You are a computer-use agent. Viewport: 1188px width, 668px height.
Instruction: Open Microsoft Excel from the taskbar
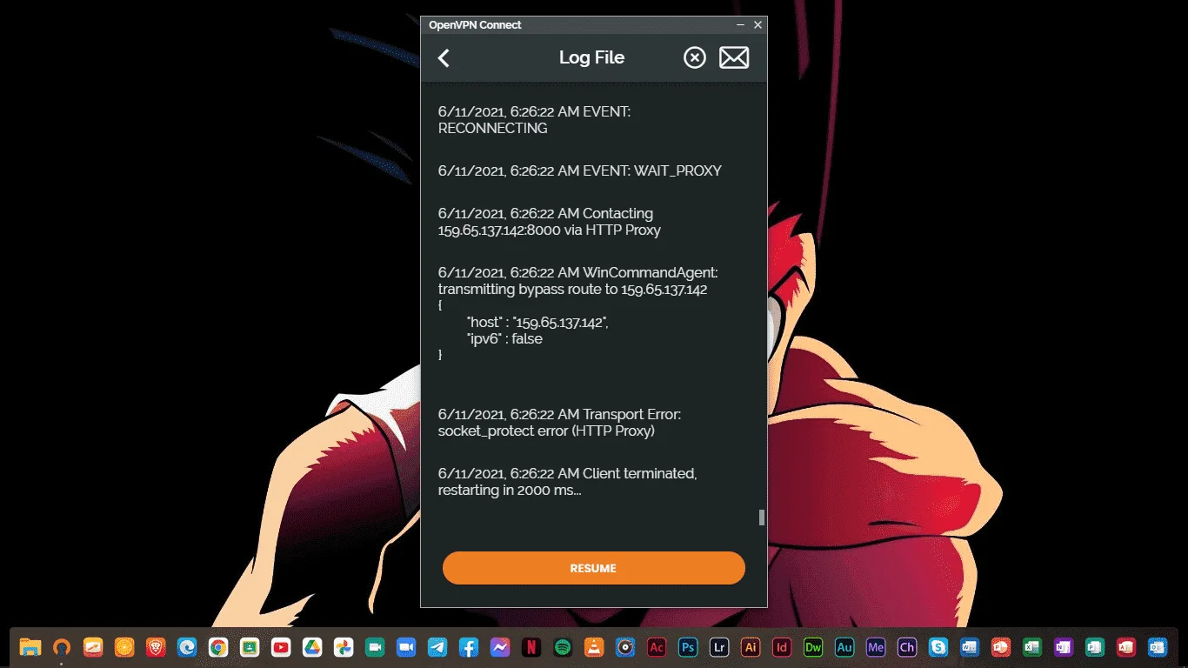tap(1032, 647)
